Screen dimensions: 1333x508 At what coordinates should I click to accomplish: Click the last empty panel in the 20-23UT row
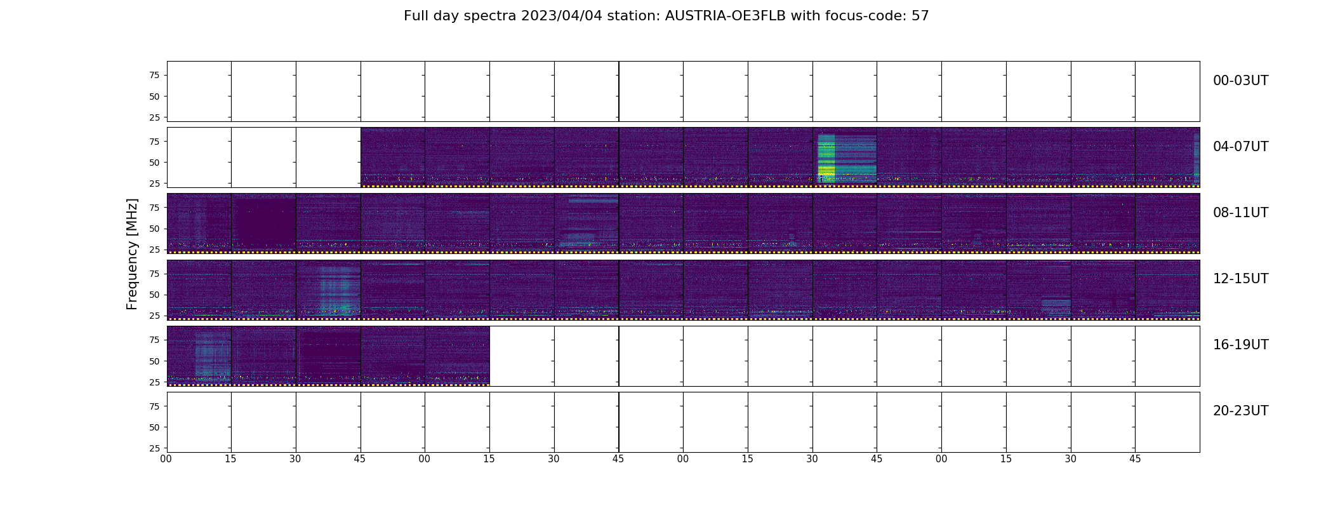click(1167, 422)
